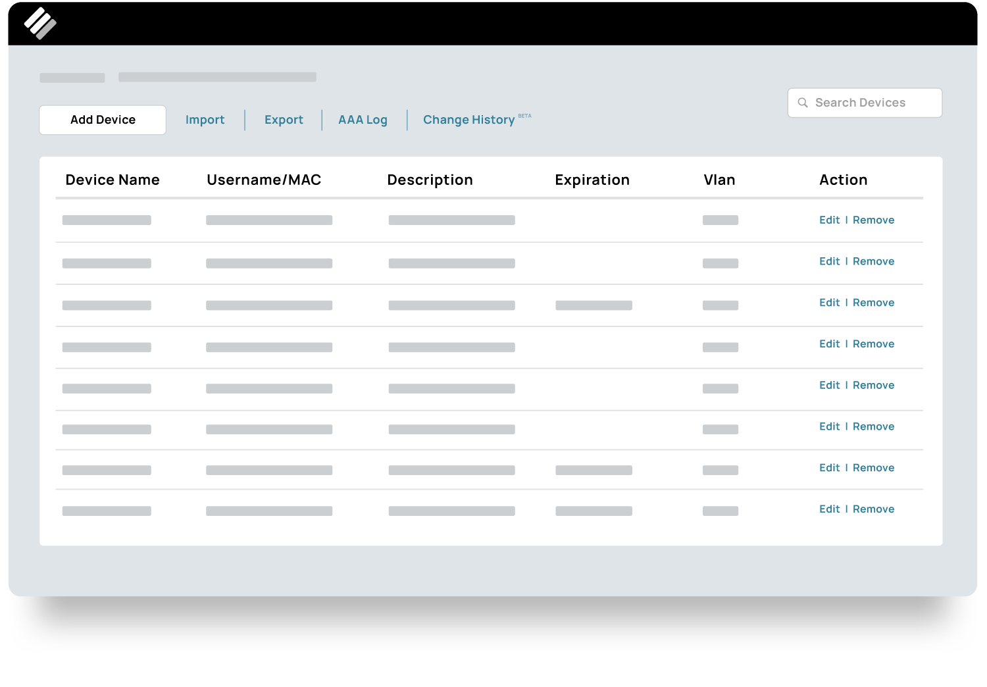Click the application logo in the top-left corner

pyautogui.click(x=41, y=22)
